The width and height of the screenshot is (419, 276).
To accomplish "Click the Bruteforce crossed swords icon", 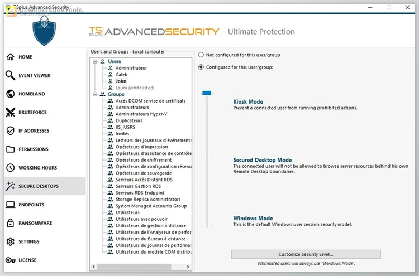I will [11, 112].
